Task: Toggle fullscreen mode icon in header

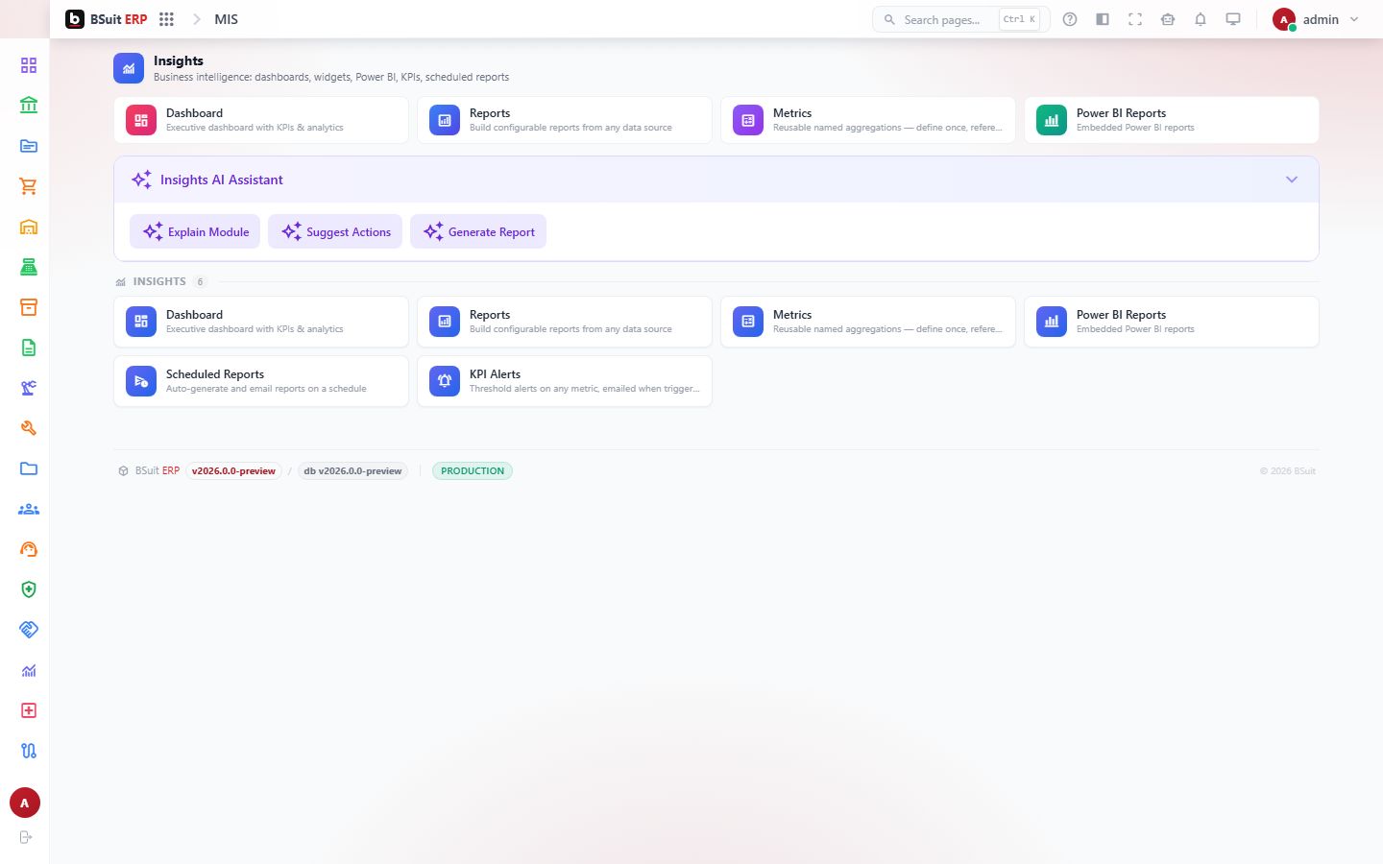Action: click(1135, 19)
